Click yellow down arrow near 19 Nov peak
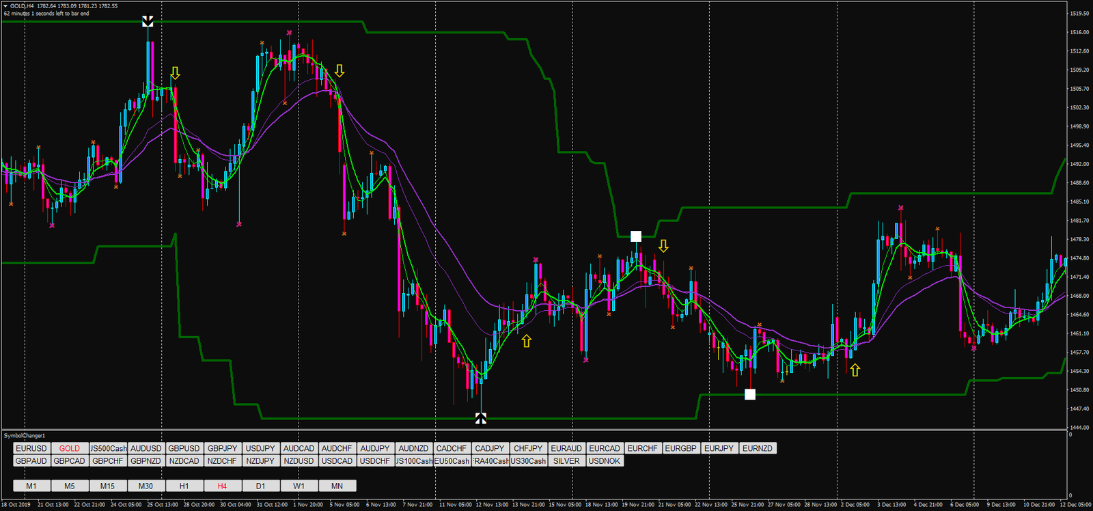The image size is (1093, 511). point(663,246)
